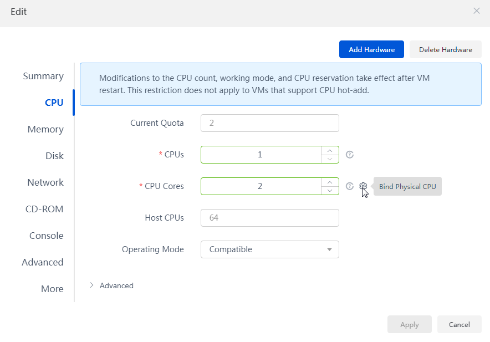
Task: Click the CPUs number input field
Action: click(x=261, y=155)
